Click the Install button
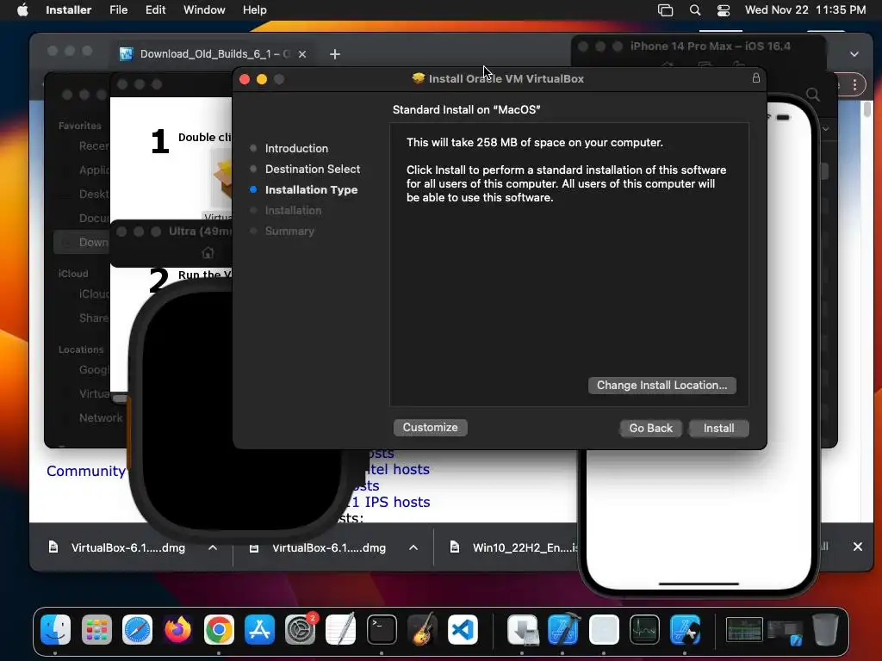This screenshot has width=882, height=661. (718, 429)
